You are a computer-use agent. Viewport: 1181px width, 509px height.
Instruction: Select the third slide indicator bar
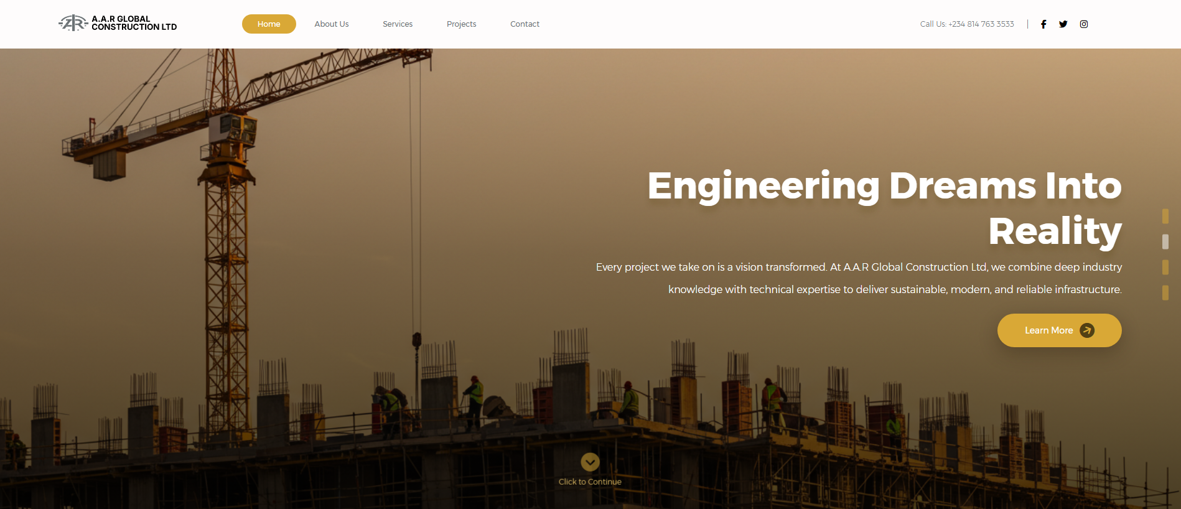1165,267
